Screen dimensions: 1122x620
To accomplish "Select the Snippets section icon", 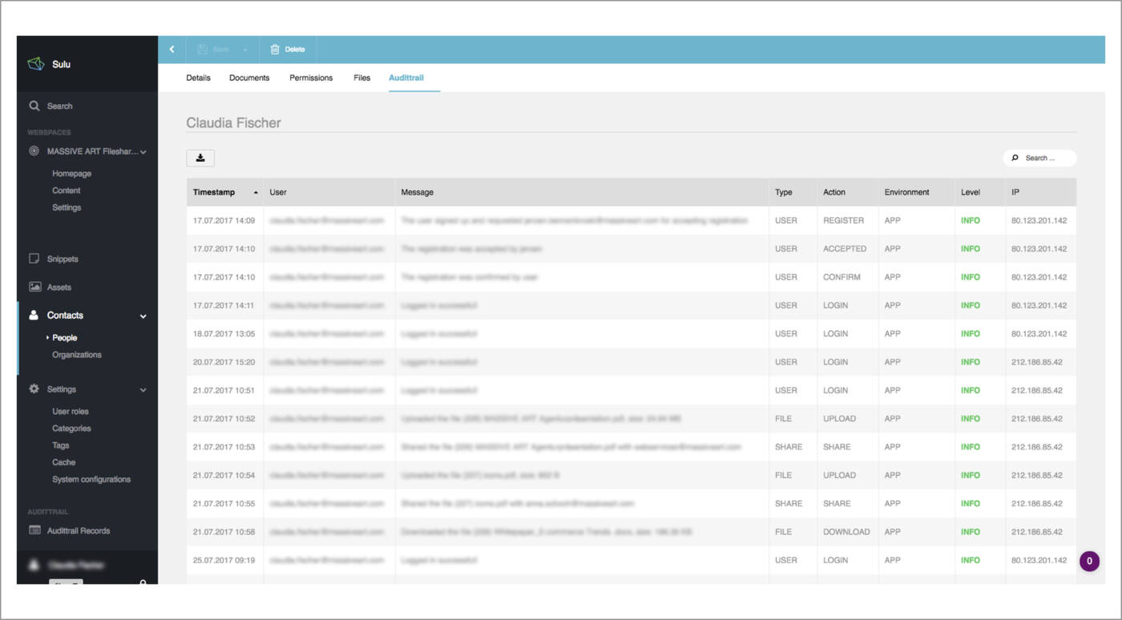I will [34, 258].
